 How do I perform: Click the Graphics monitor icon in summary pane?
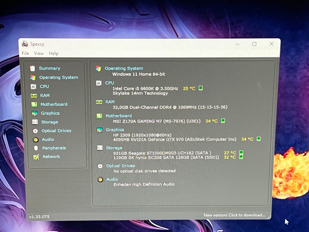pyautogui.click(x=100, y=130)
